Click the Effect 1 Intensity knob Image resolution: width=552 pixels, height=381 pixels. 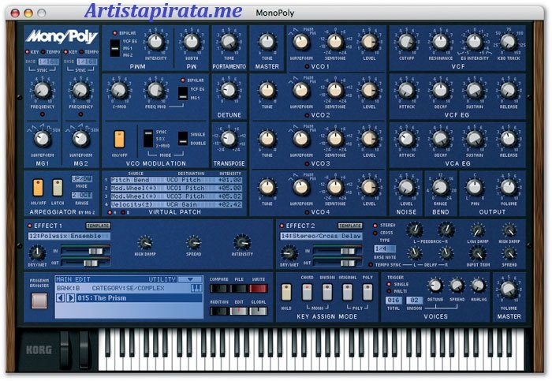click(242, 243)
